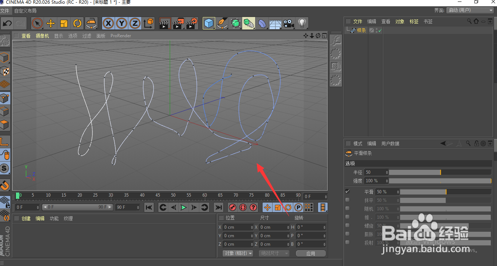Click back arrow in Attribute Manager
The image size is (497, 266).
point(443,144)
